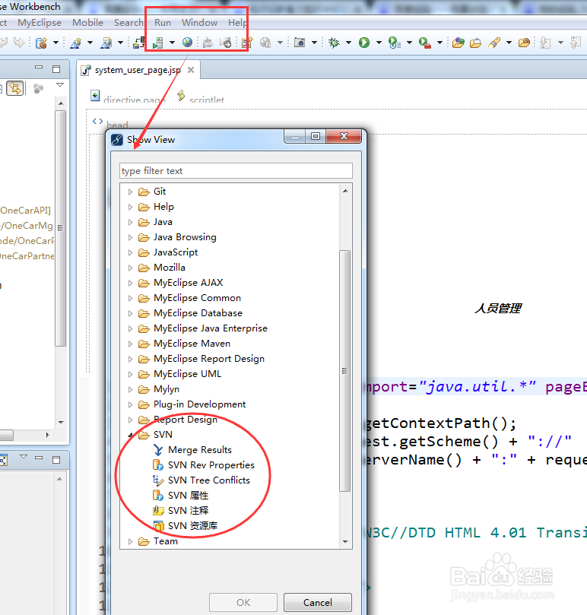Select the JavaScript category
Image resolution: width=587 pixels, height=615 pixels.
pyautogui.click(x=176, y=252)
